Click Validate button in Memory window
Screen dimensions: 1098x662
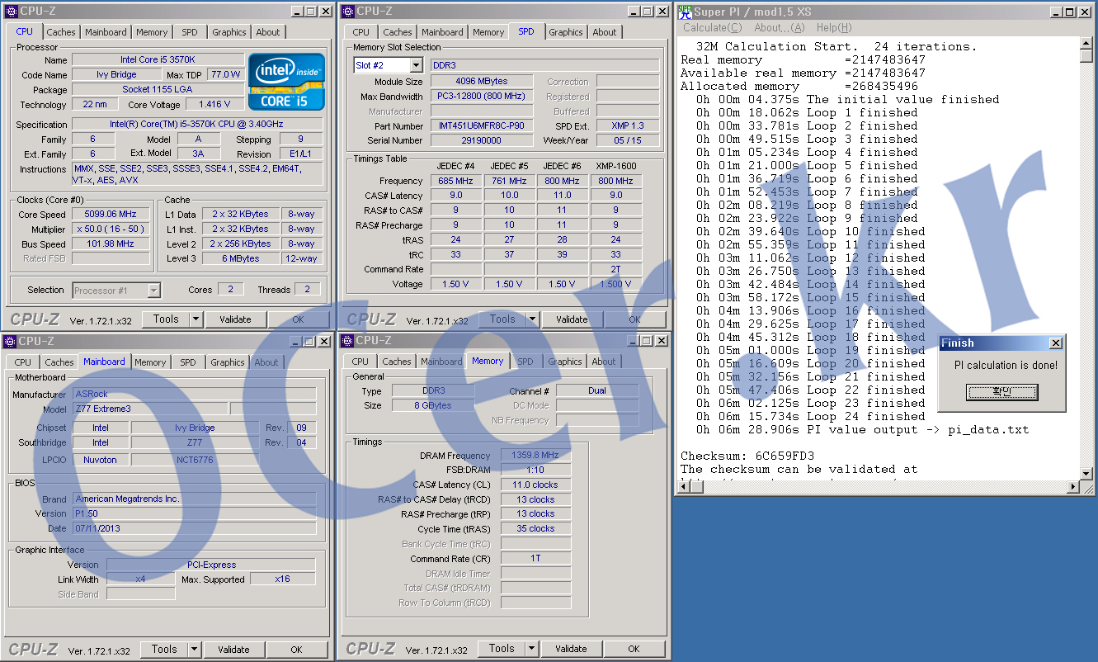(x=571, y=649)
